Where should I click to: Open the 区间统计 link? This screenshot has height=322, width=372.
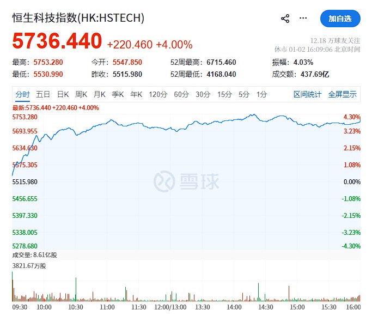tap(307, 94)
